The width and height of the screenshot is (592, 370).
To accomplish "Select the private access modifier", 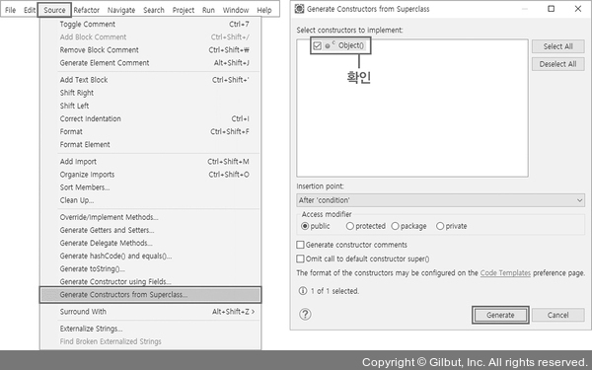I will pos(440,226).
